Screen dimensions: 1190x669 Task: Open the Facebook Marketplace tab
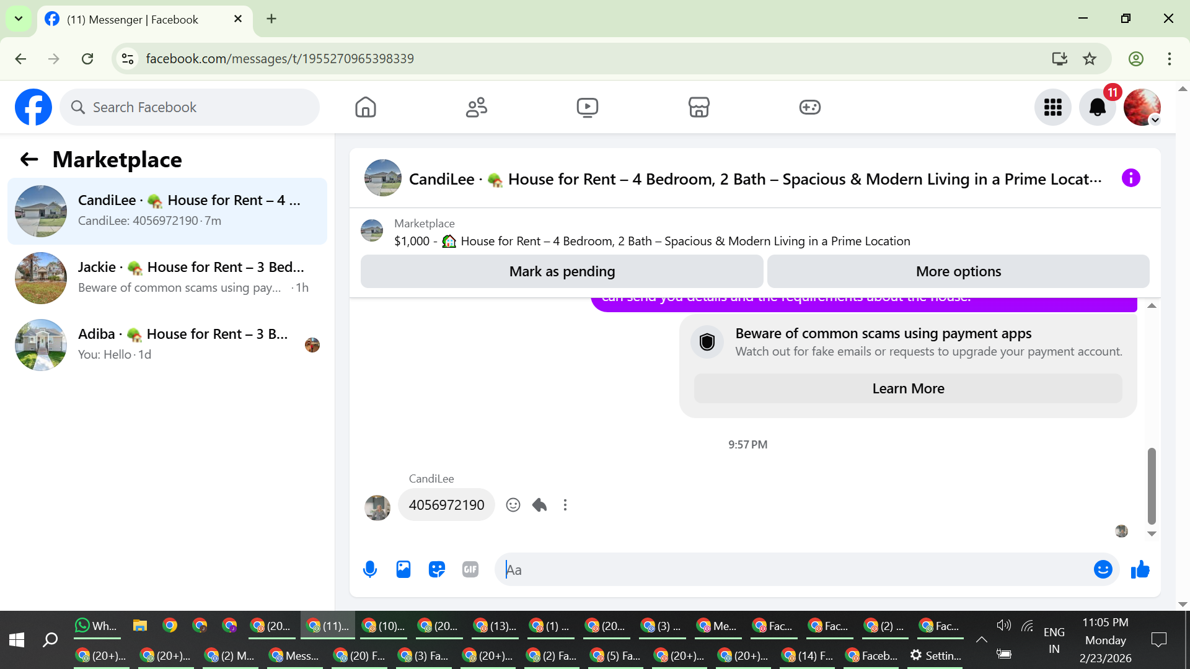[x=699, y=107]
